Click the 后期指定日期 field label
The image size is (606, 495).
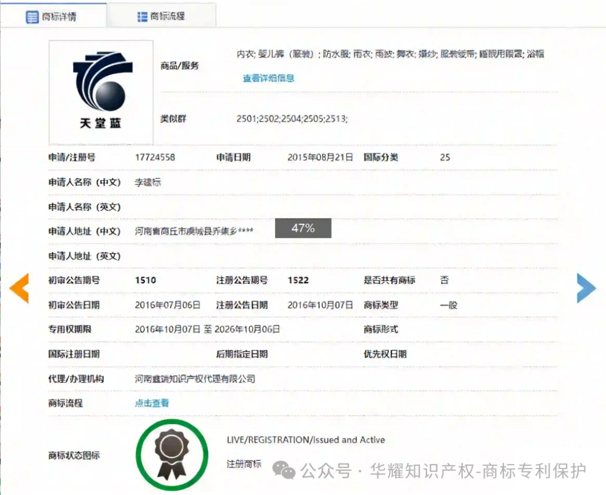click(242, 354)
